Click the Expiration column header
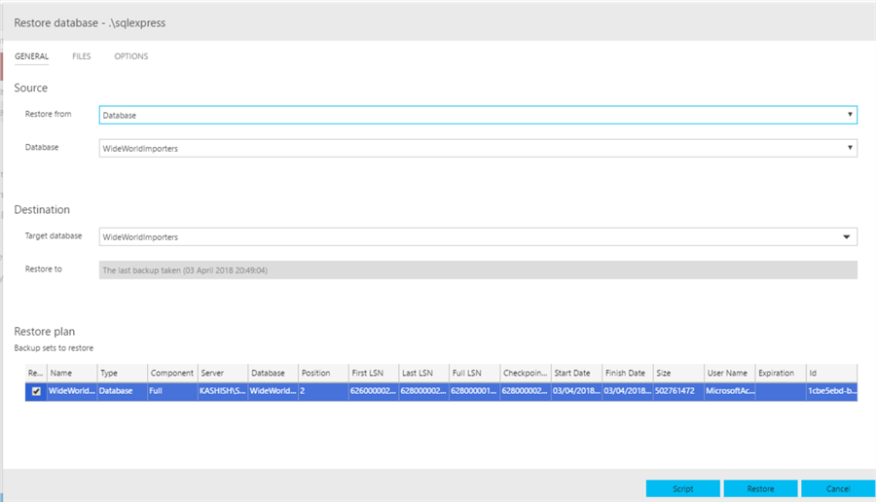This screenshot has height=502, width=876. point(781,373)
